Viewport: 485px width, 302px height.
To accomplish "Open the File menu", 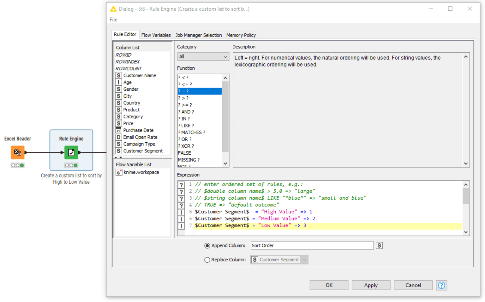I will pyautogui.click(x=113, y=20).
